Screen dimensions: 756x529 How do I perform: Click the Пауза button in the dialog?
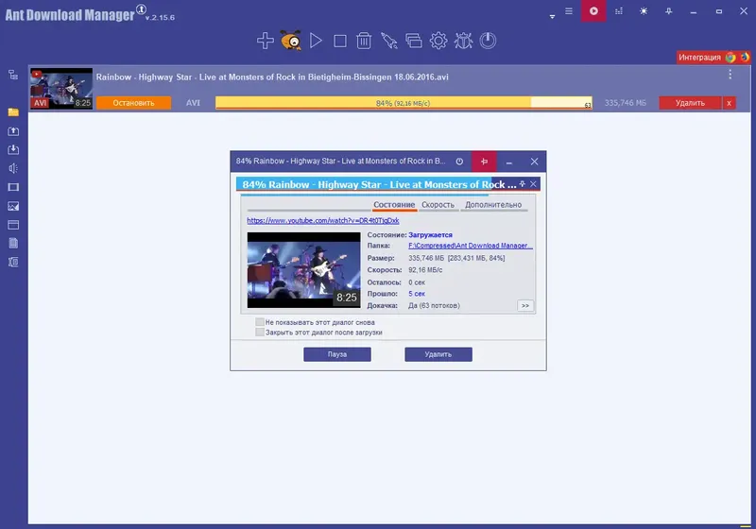pos(337,354)
